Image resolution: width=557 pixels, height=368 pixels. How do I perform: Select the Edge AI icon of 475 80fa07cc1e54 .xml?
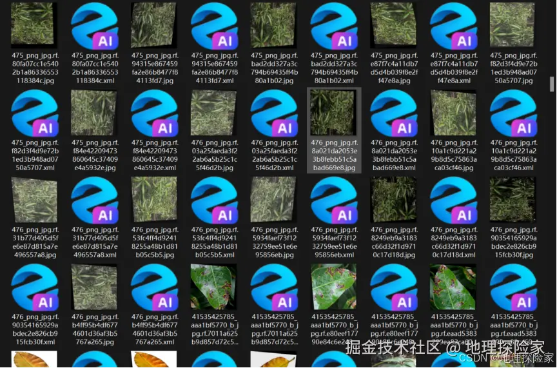click(x=95, y=26)
